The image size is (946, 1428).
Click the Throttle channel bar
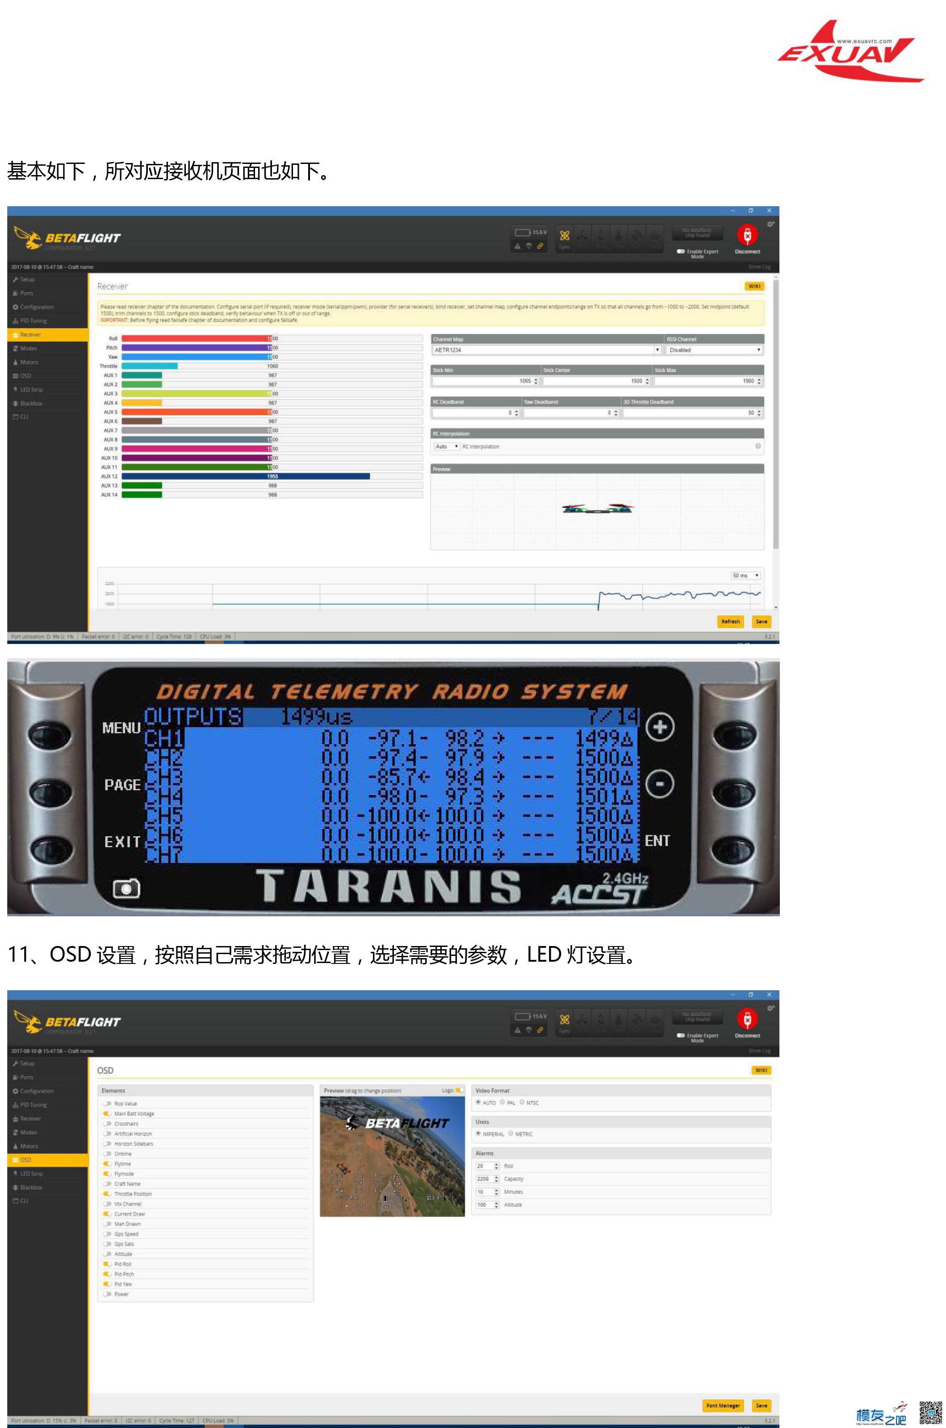point(272,366)
